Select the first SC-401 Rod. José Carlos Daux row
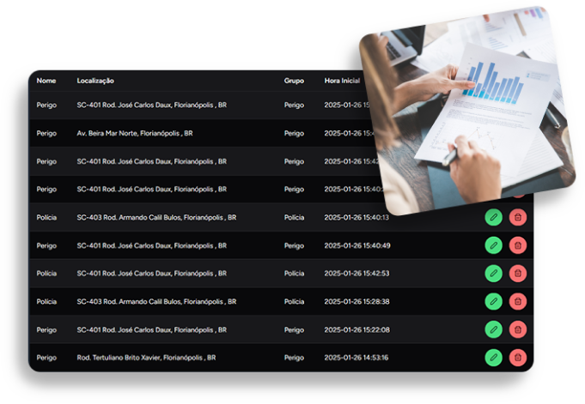The width and height of the screenshot is (585, 404). click(202, 106)
